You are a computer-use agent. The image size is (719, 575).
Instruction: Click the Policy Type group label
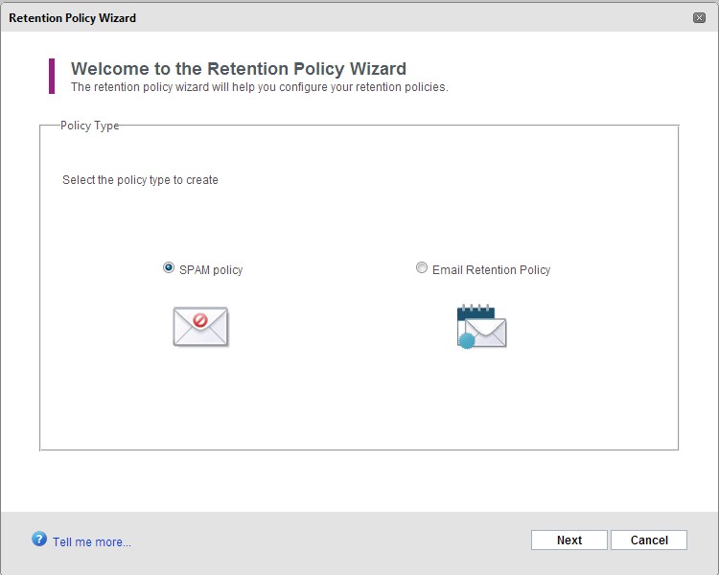pos(89,126)
